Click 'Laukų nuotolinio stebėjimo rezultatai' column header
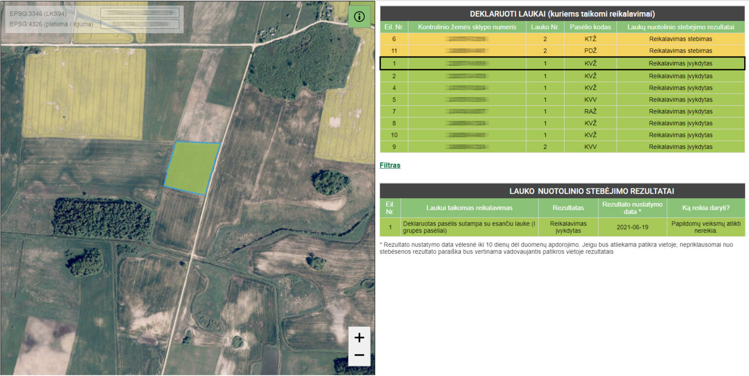 pyautogui.click(x=680, y=27)
